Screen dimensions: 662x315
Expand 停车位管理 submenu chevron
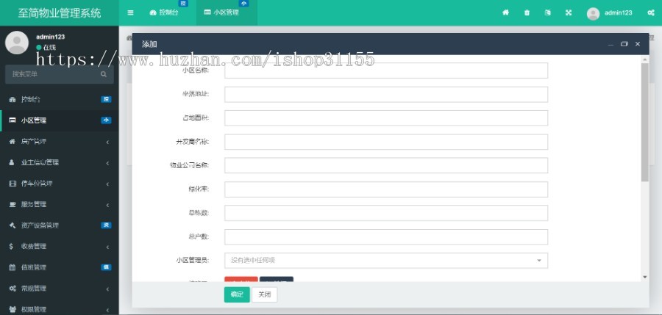[x=107, y=184]
